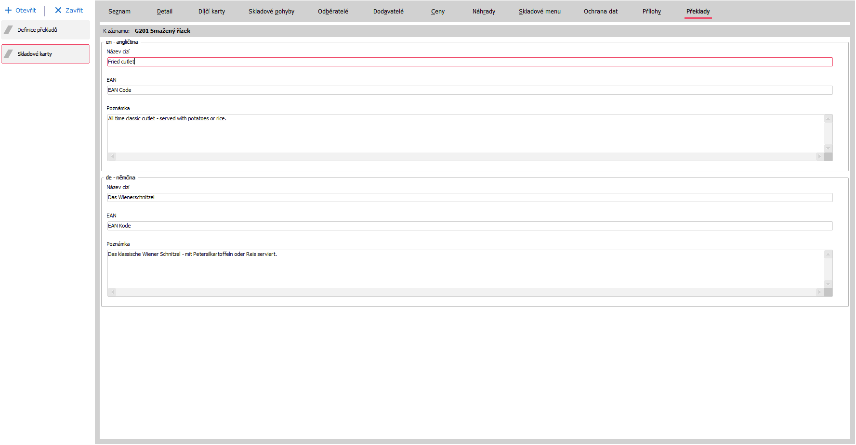Click the Skladové karty slash icon
The image size is (856, 445).
click(8, 54)
